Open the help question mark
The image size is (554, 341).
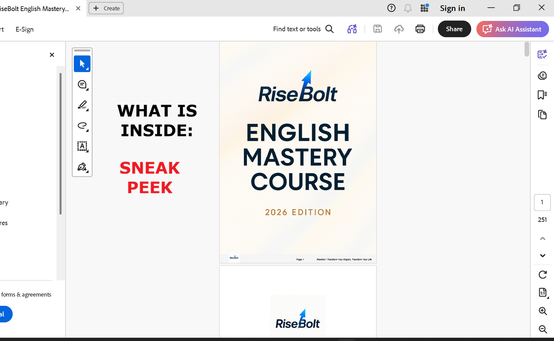pos(391,8)
